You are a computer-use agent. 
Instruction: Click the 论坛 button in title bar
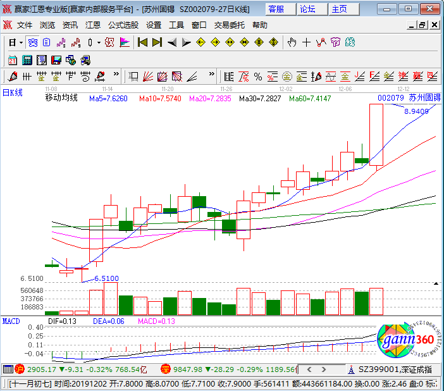tap(312, 9)
